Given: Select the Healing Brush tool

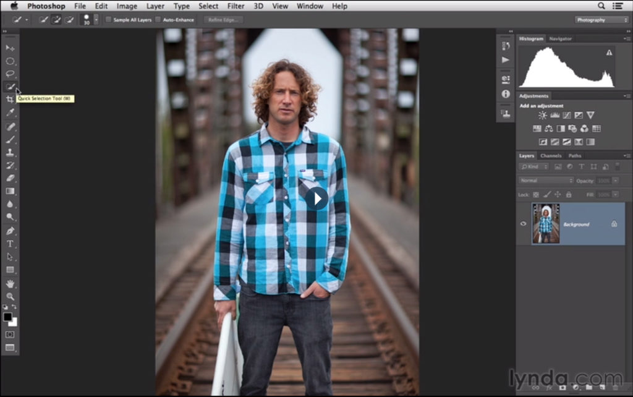Looking at the screenshot, I should coord(10,127).
